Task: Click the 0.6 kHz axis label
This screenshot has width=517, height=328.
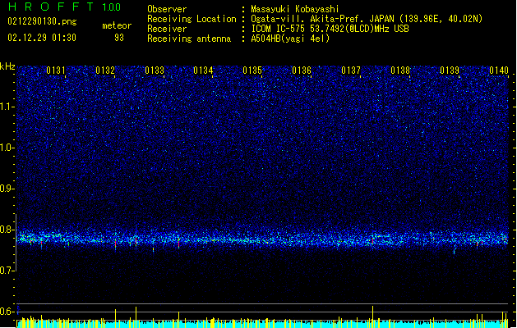Action: [7, 312]
